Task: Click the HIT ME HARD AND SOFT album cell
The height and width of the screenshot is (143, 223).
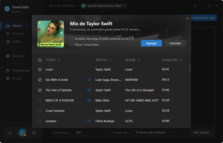Action: 142,100
